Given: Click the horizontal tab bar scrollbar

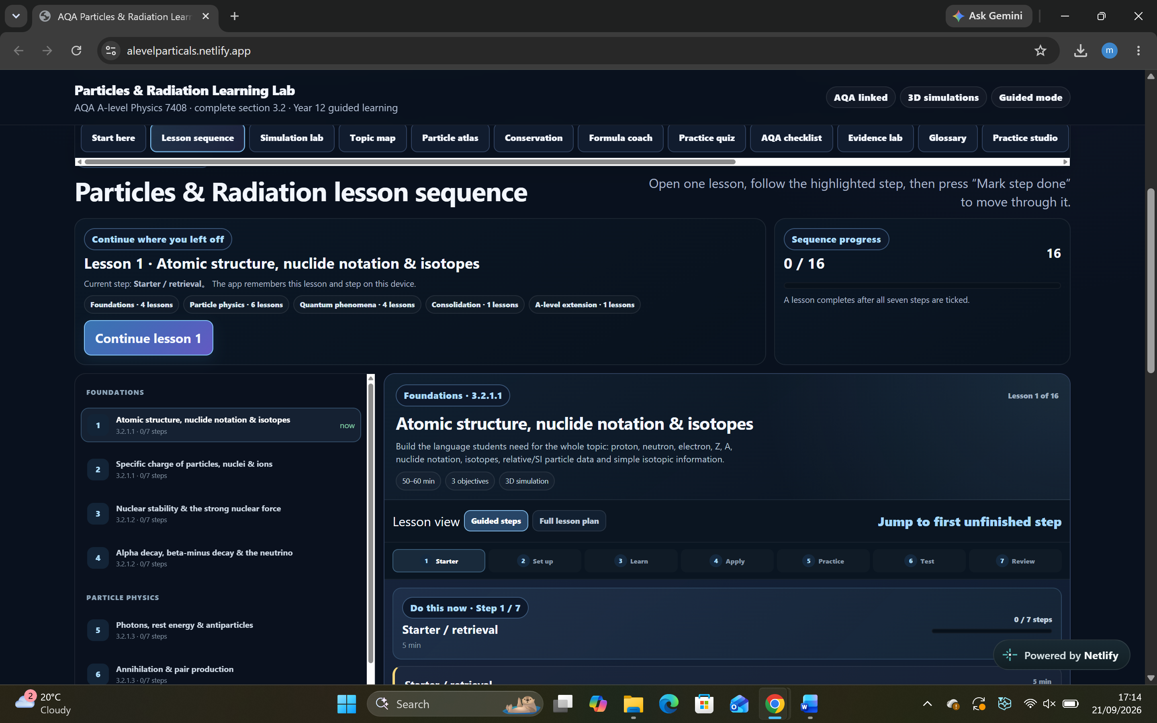Looking at the screenshot, I should (x=410, y=161).
